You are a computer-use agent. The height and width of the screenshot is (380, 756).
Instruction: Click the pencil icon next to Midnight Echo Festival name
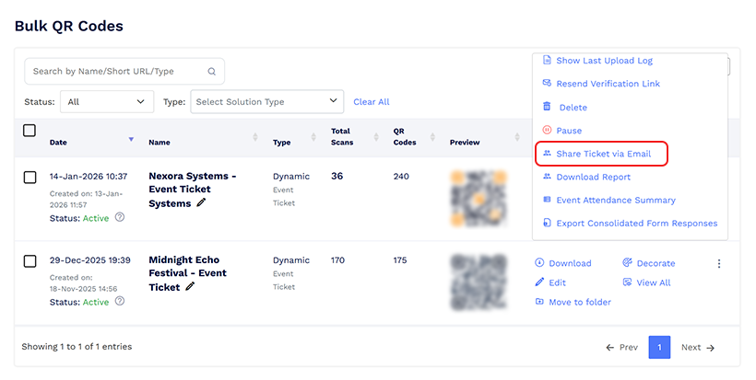[x=190, y=287]
